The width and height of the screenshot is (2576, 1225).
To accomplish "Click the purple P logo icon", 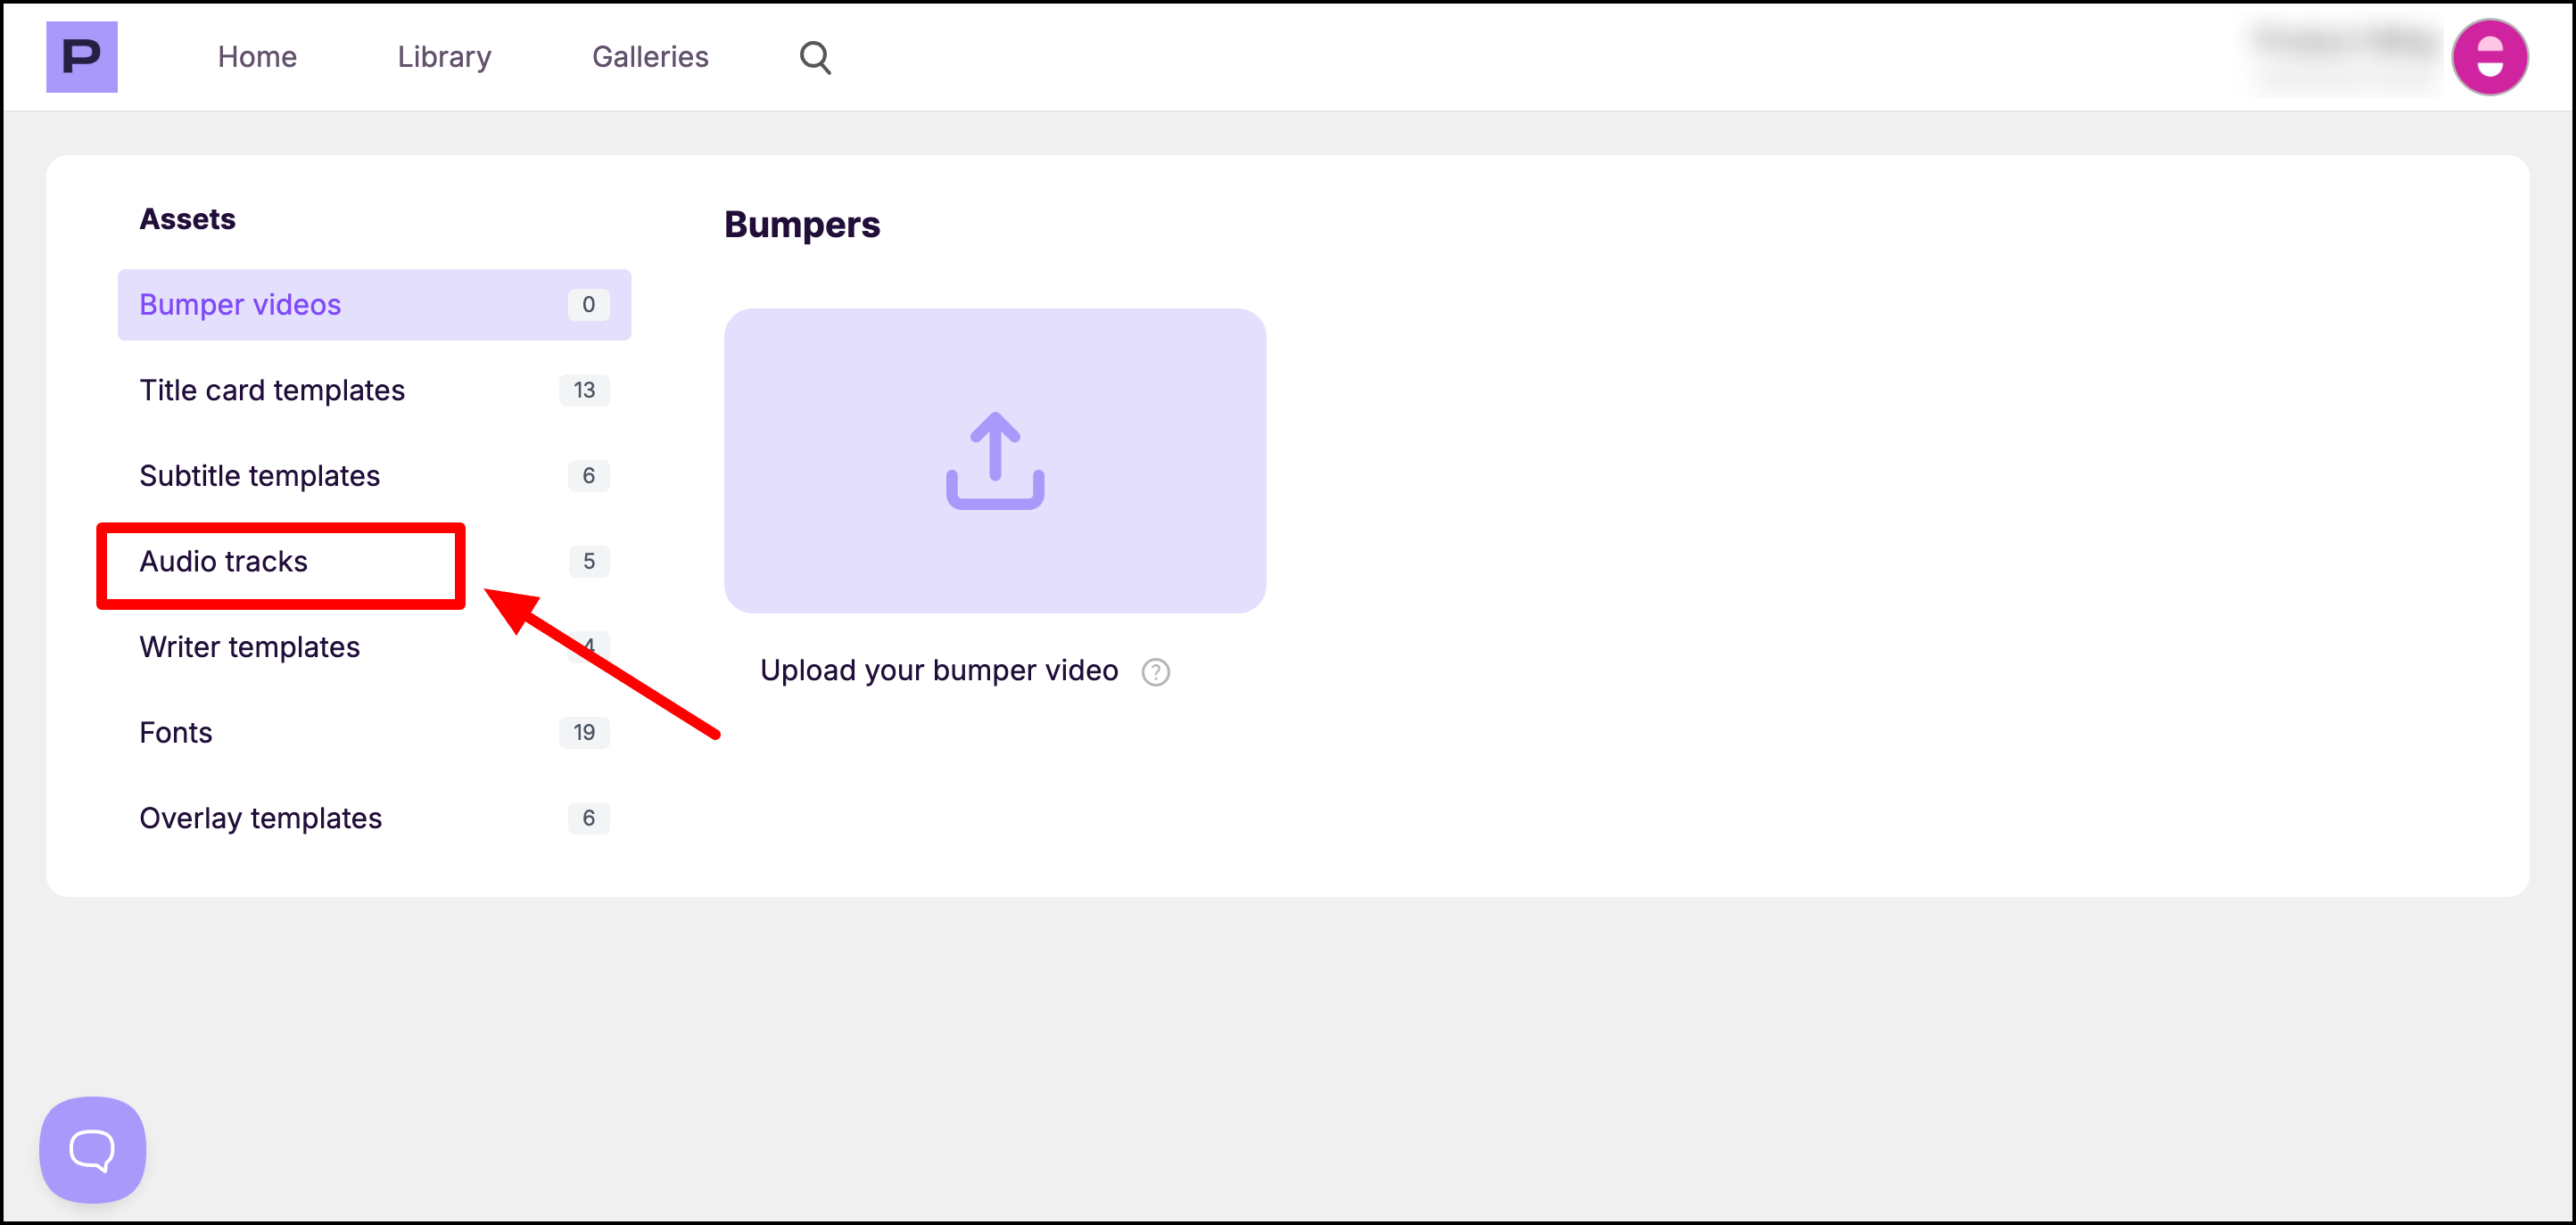I will coord(81,57).
